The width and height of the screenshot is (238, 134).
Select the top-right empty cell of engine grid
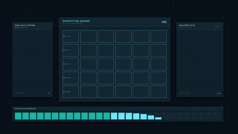pyautogui.click(x=159, y=36)
